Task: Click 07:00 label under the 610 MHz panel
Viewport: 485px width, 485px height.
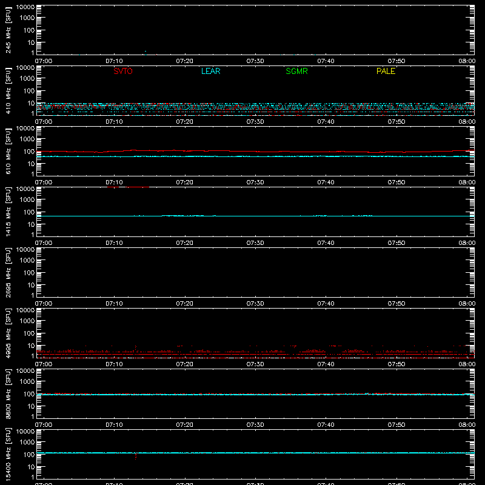Action: pyautogui.click(x=44, y=182)
